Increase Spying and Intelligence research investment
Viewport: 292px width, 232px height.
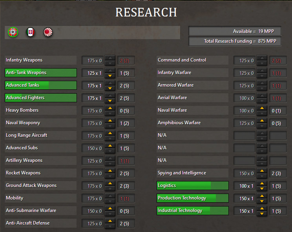(x=262, y=170)
